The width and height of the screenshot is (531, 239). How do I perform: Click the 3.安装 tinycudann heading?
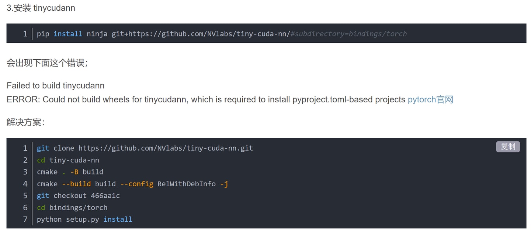tap(41, 8)
